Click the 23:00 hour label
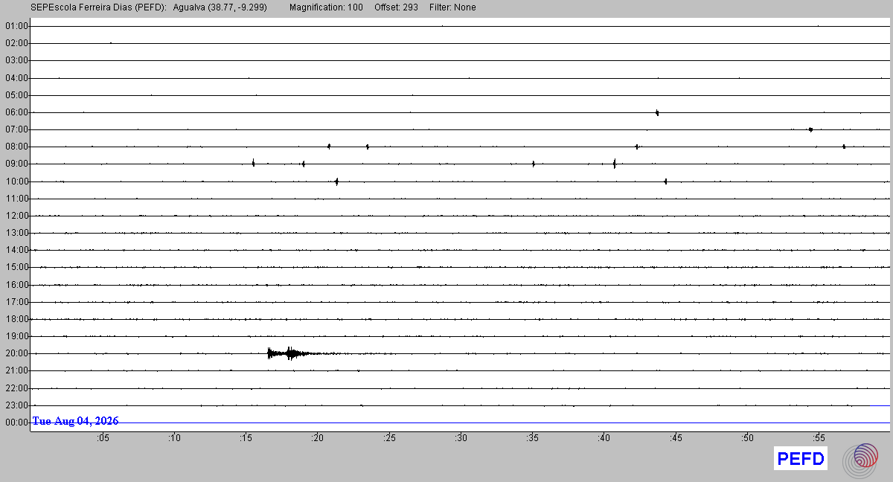Screen dimensions: 893x482 [16, 405]
